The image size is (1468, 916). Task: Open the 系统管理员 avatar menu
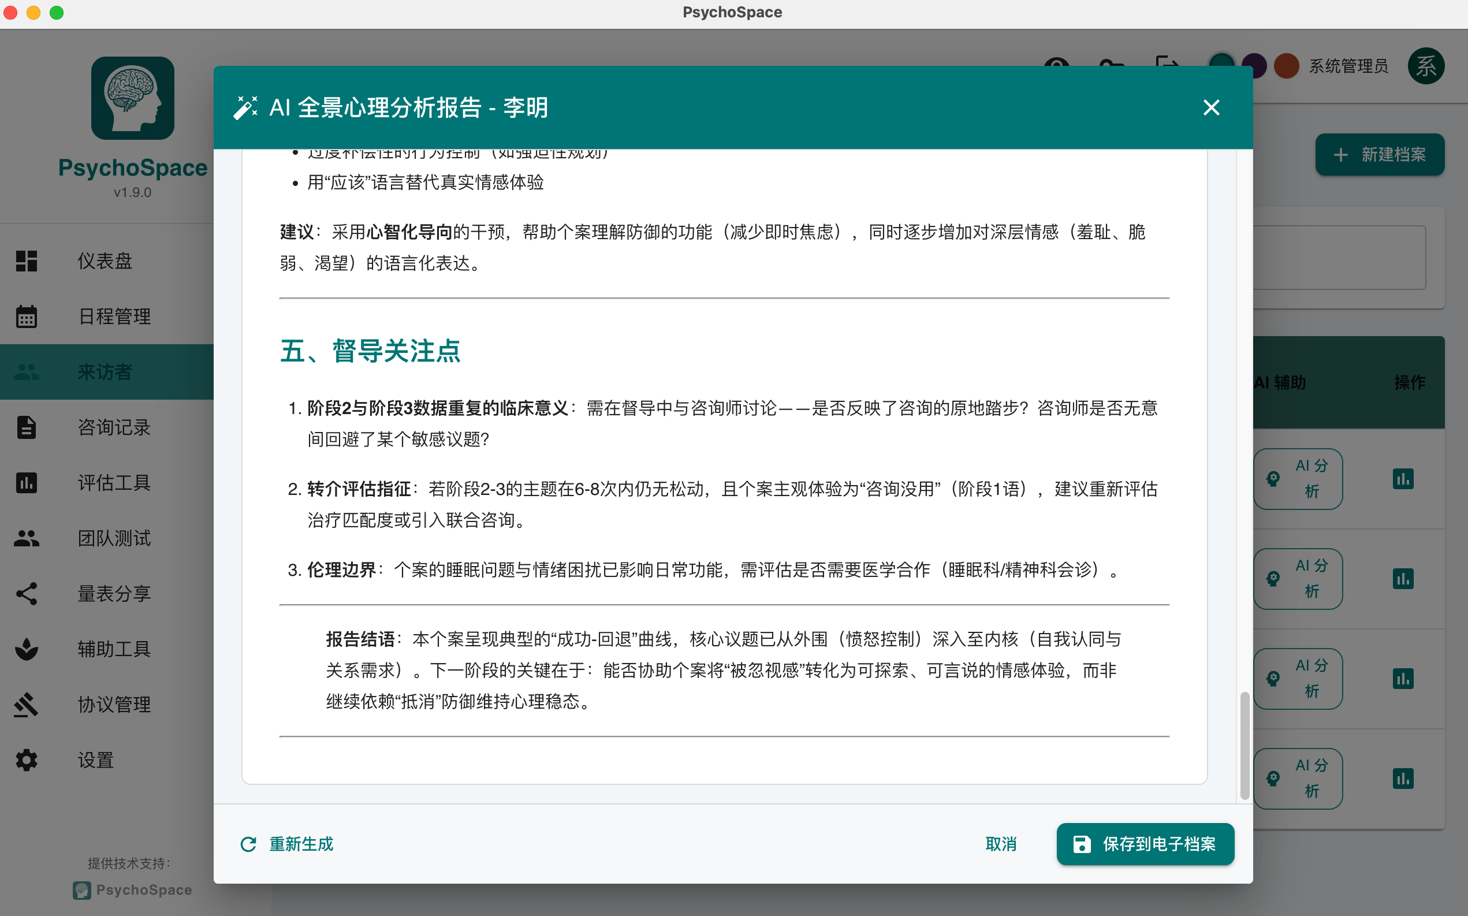[1426, 65]
